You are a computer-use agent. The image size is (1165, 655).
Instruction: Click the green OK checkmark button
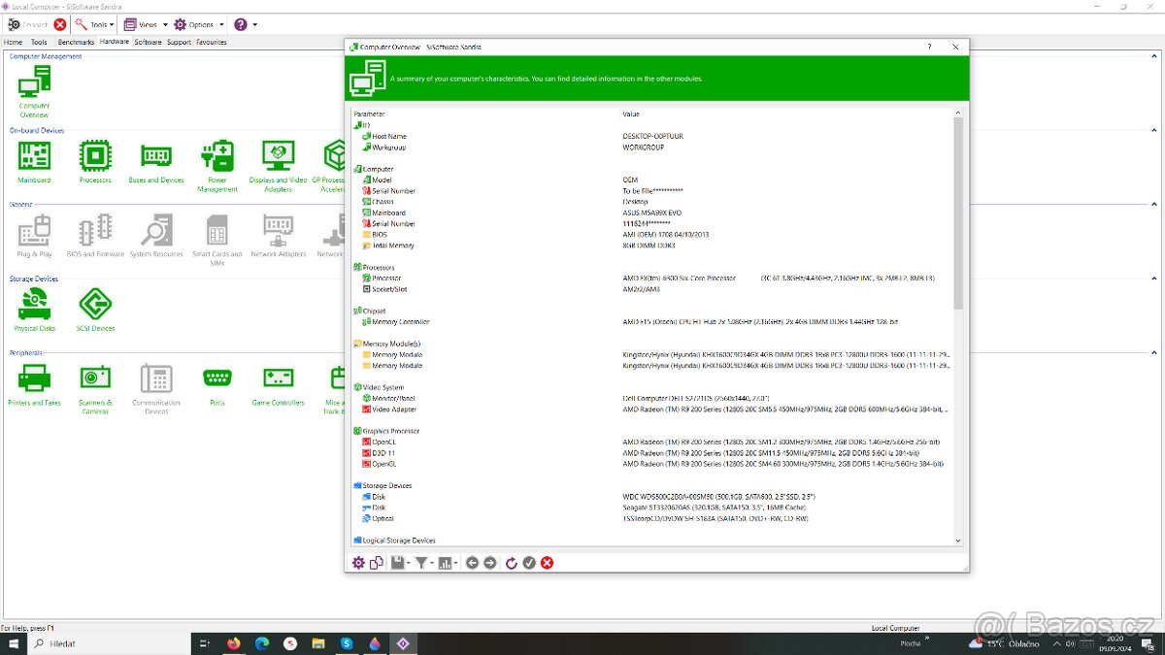point(529,563)
